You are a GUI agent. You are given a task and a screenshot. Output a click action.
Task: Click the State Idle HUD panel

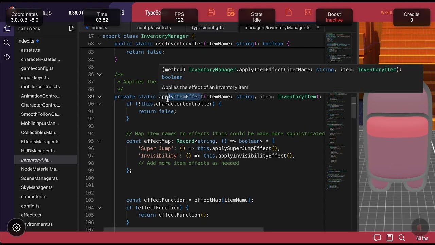pos(257,17)
